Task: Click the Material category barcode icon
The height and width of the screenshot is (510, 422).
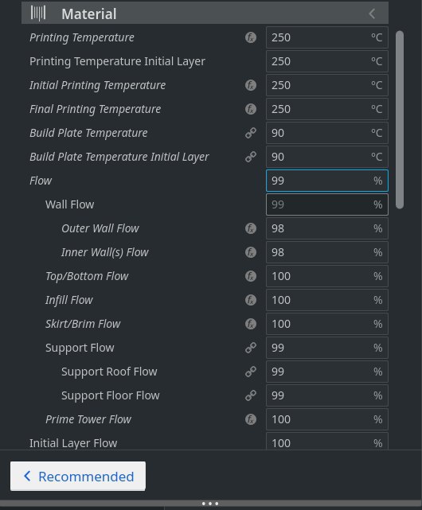Action: pos(38,14)
